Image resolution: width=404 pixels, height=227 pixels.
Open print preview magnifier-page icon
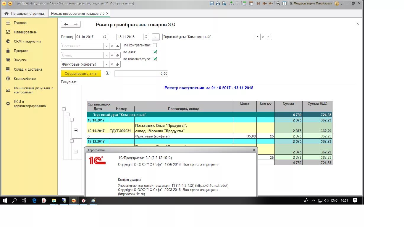coord(224,4)
